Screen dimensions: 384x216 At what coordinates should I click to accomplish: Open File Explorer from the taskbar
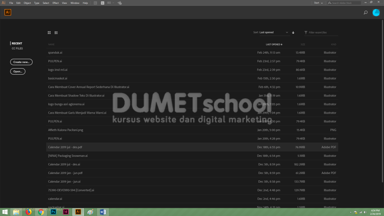pyautogui.click(x=16, y=212)
